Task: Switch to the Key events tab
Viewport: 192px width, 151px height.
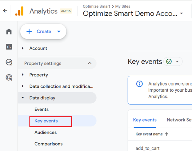Action: pyautogui.click(x=145, y=120)
